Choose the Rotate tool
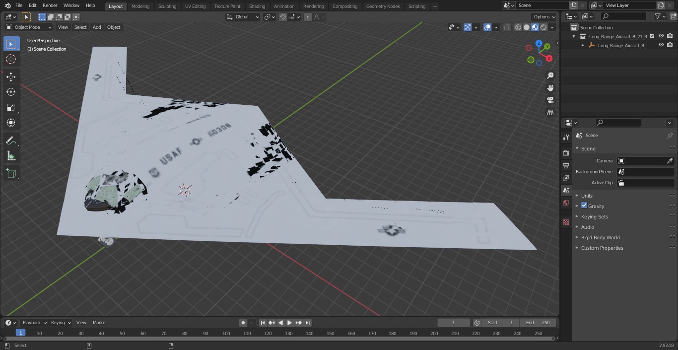 click(x=11, y=92)
